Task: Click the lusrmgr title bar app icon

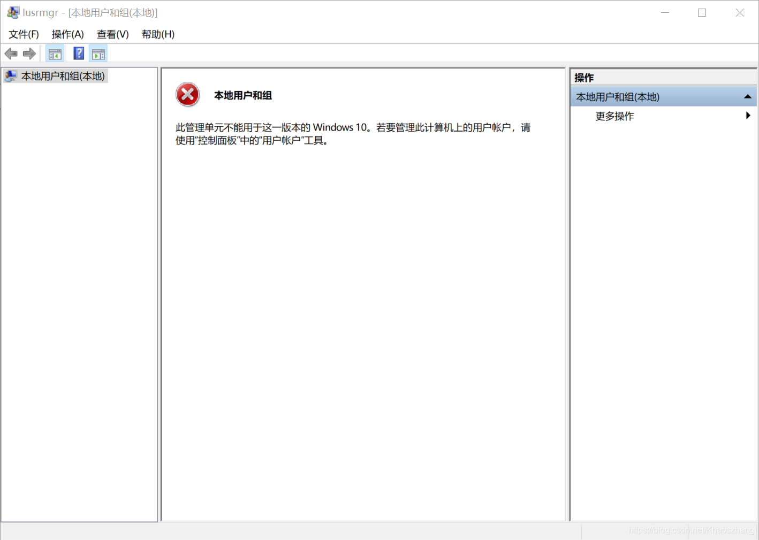Action: (13, 12)
